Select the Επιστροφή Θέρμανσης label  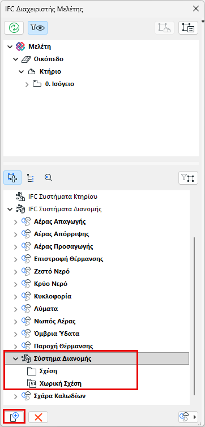point(69,259)
